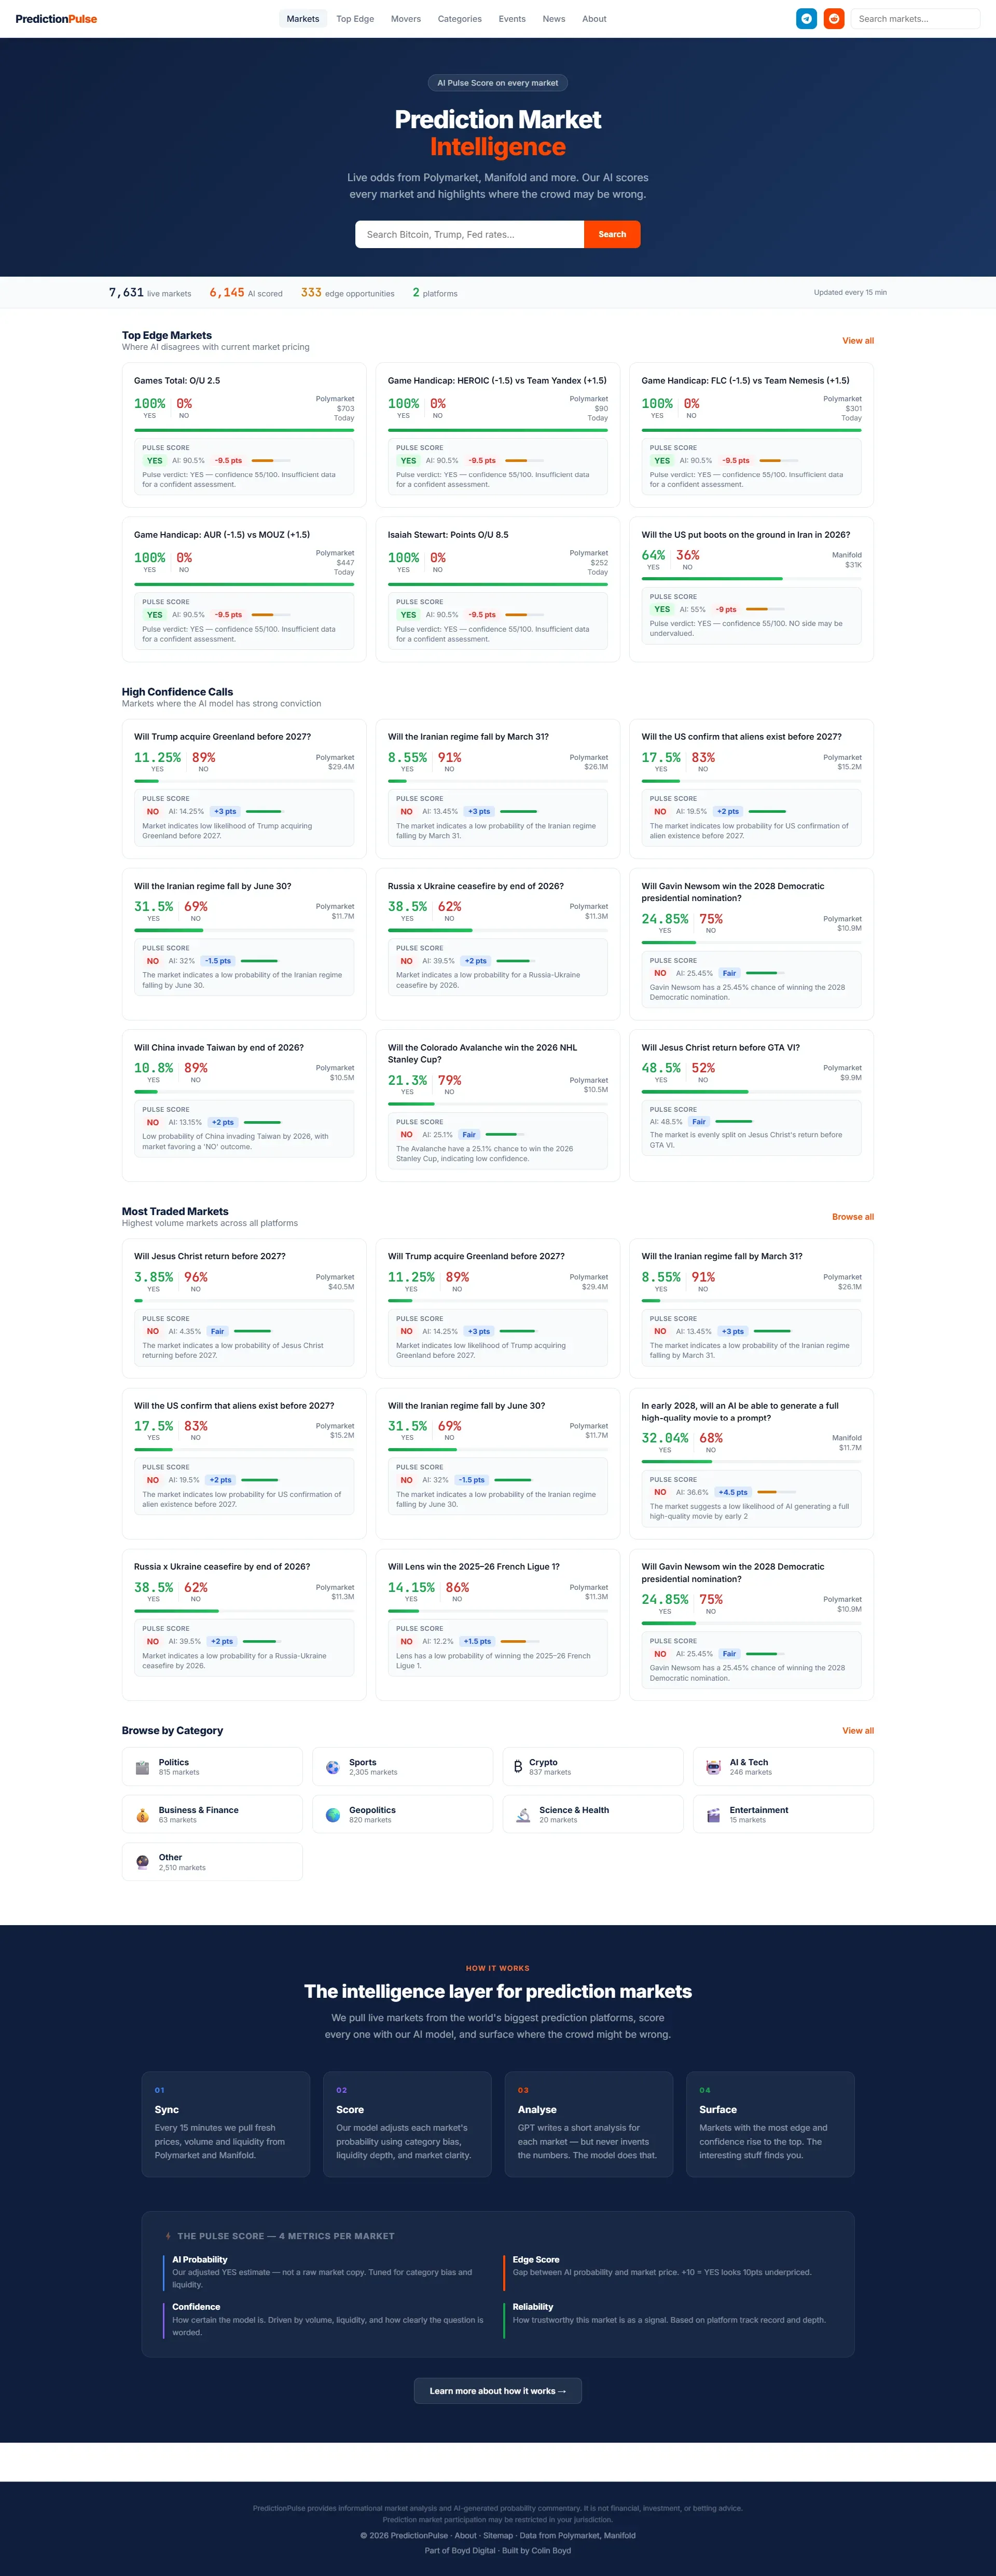Select the clapperboard icon for Entertainment markets

pos(712,1814)
